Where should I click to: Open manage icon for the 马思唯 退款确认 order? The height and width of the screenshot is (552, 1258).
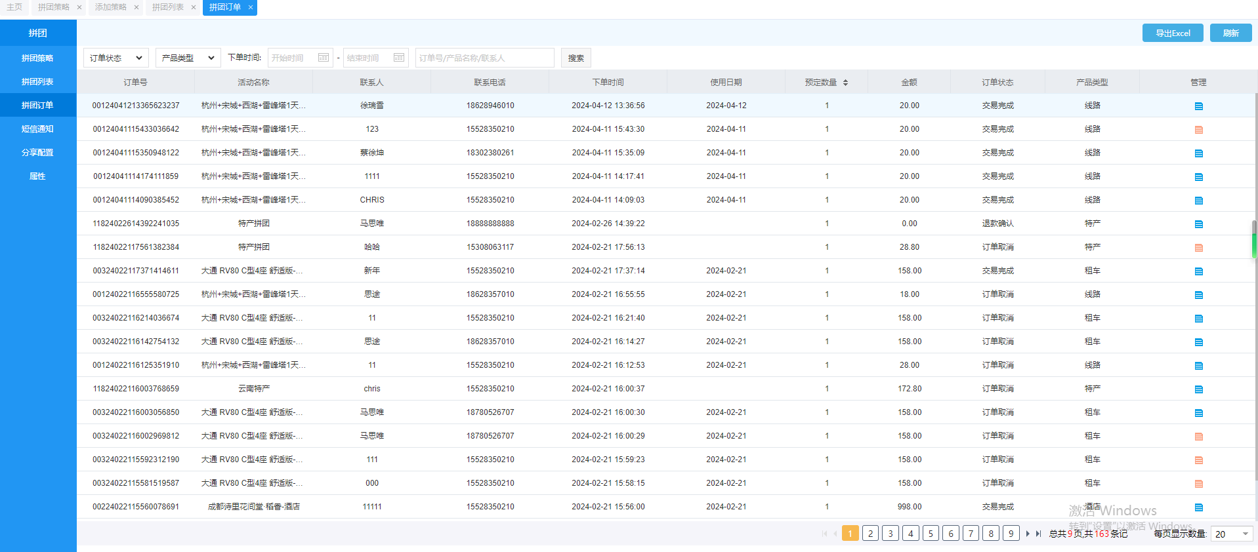[1198, 224]
